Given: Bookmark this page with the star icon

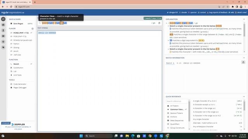Looking at the screenshot, I should click(227, 7).
